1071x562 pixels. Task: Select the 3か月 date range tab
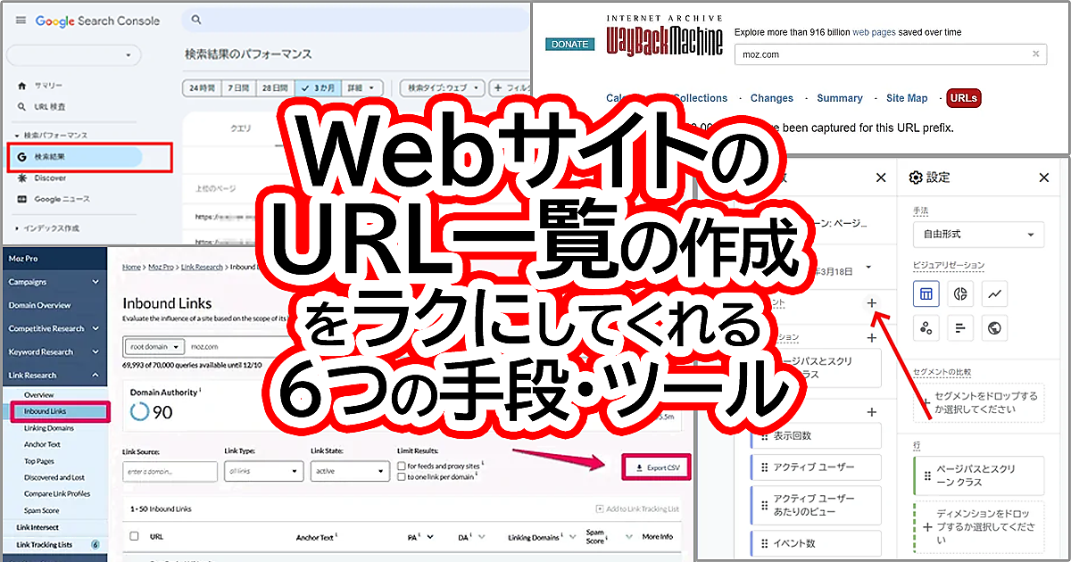318,87
